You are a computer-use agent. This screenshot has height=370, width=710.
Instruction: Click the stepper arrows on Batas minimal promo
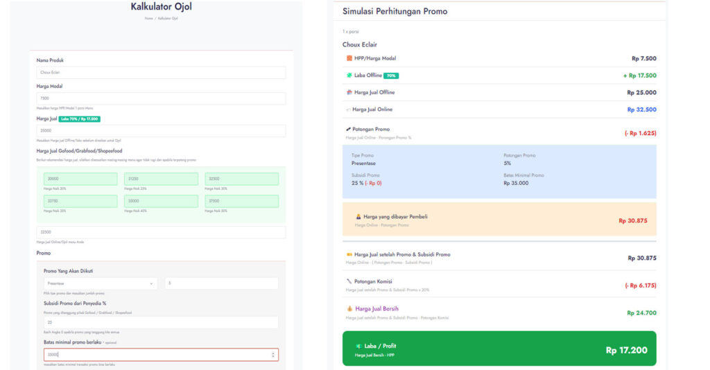pos(273,355)
